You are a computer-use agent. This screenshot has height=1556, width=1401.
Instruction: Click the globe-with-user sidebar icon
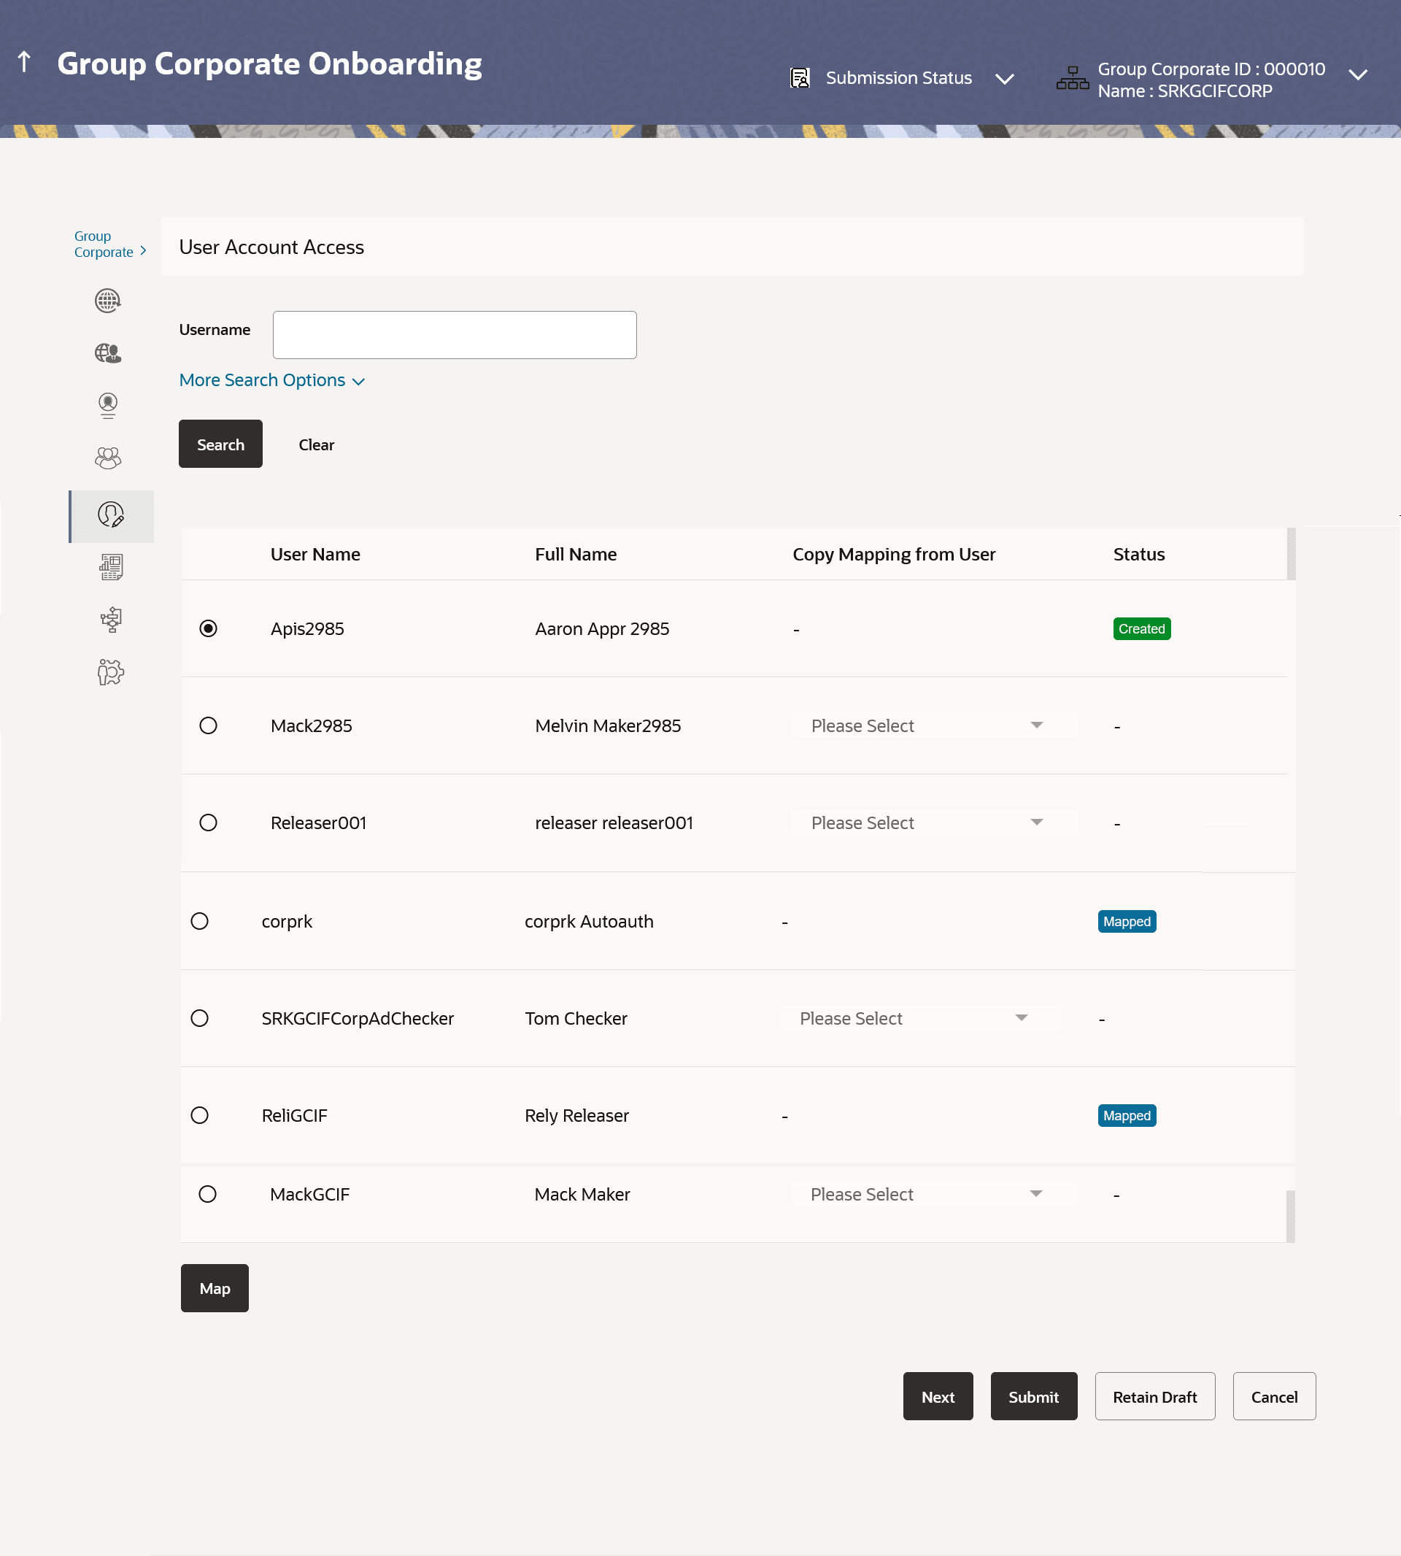pos(108,353)
